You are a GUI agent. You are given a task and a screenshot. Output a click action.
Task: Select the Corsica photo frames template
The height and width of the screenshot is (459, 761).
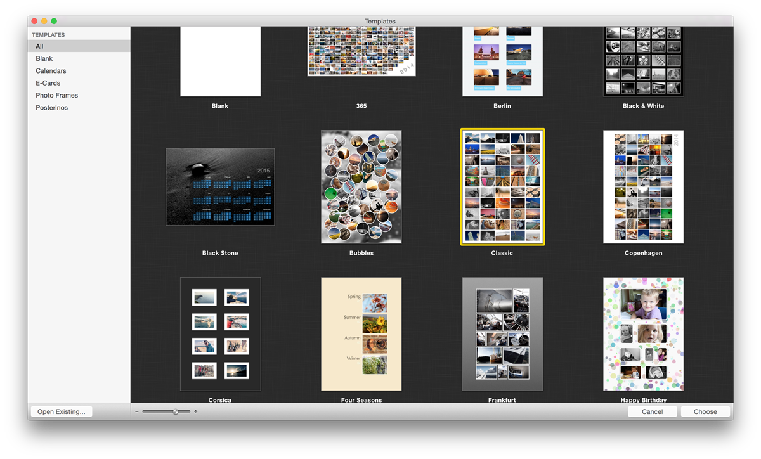(220, 334)
